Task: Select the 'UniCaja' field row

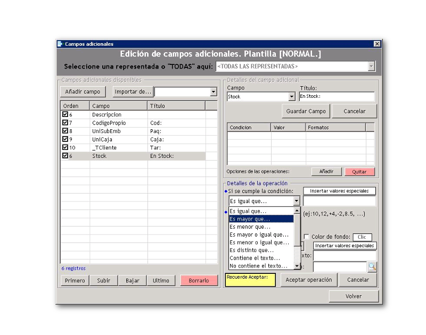Action: pyautogui.click(x=133, y=139)
